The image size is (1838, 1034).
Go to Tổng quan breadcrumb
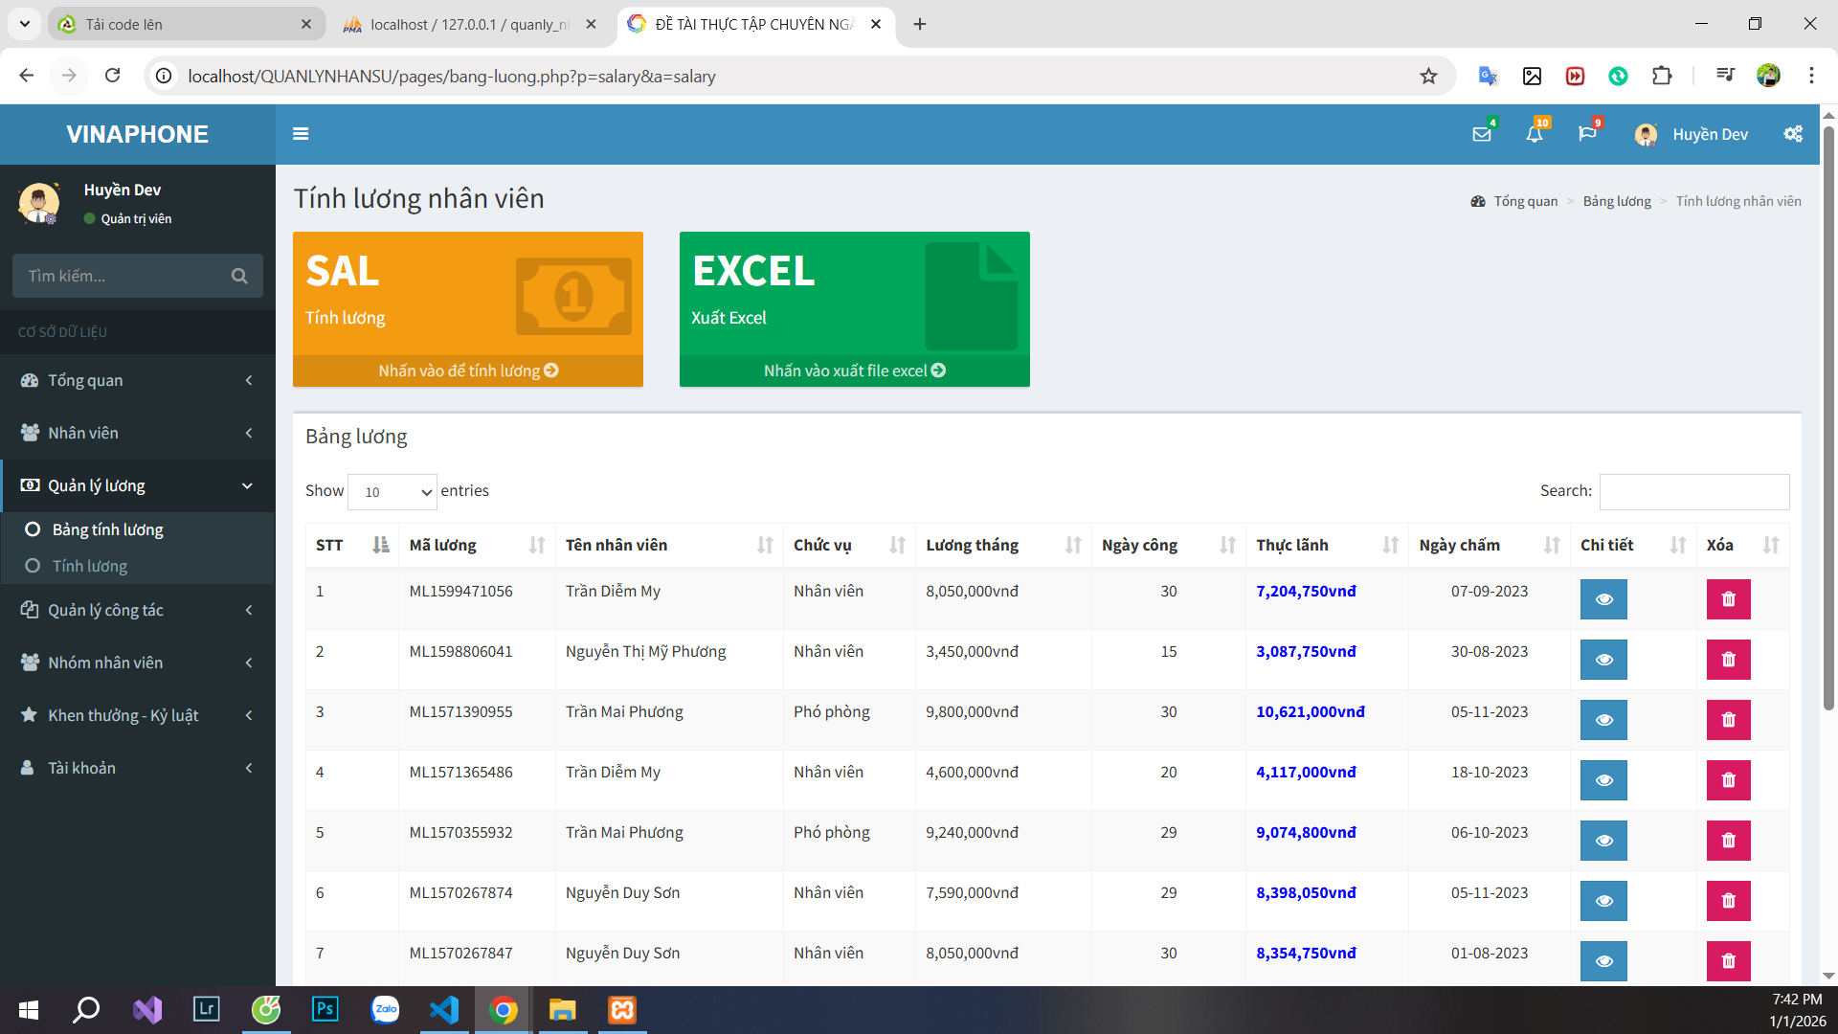(x=1514, y=201)
